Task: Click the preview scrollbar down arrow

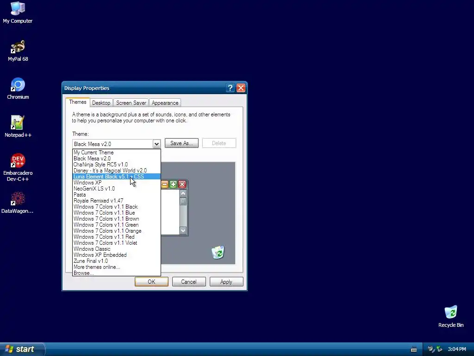Action: pos(183,231)
